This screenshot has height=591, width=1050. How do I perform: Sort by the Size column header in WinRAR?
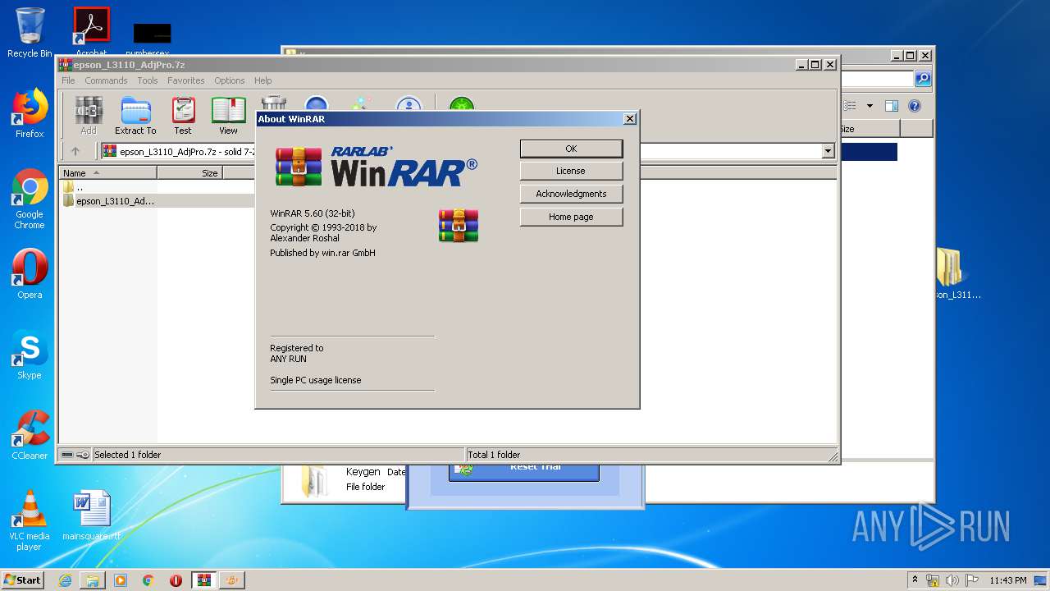(189, 173)
